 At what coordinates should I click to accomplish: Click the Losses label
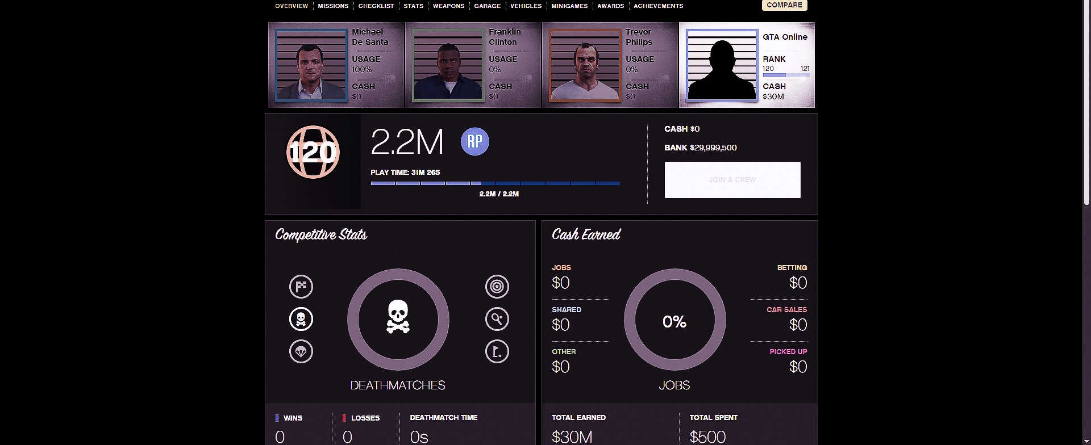[365, 418]
